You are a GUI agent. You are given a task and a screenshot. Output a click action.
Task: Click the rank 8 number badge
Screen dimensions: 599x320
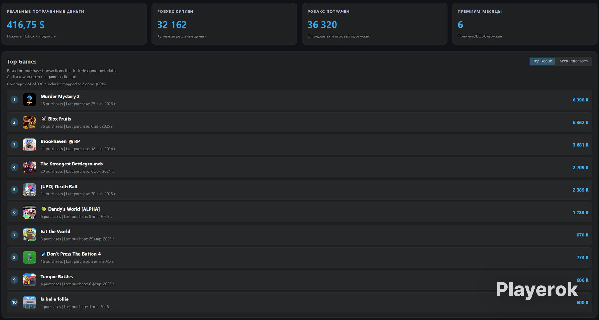pyautogui.click(x=14, y=257)
